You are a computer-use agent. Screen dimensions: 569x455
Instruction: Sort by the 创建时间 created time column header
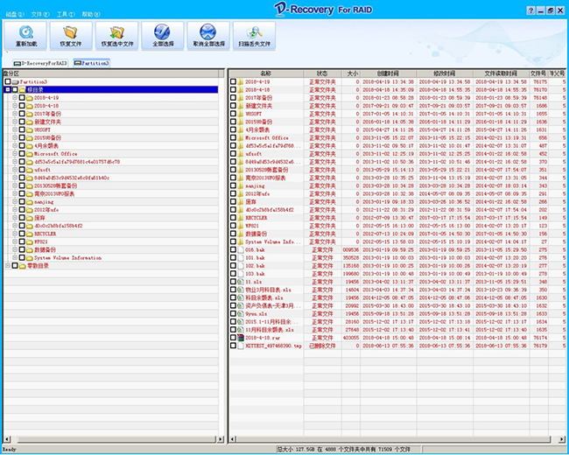[389, 73]
